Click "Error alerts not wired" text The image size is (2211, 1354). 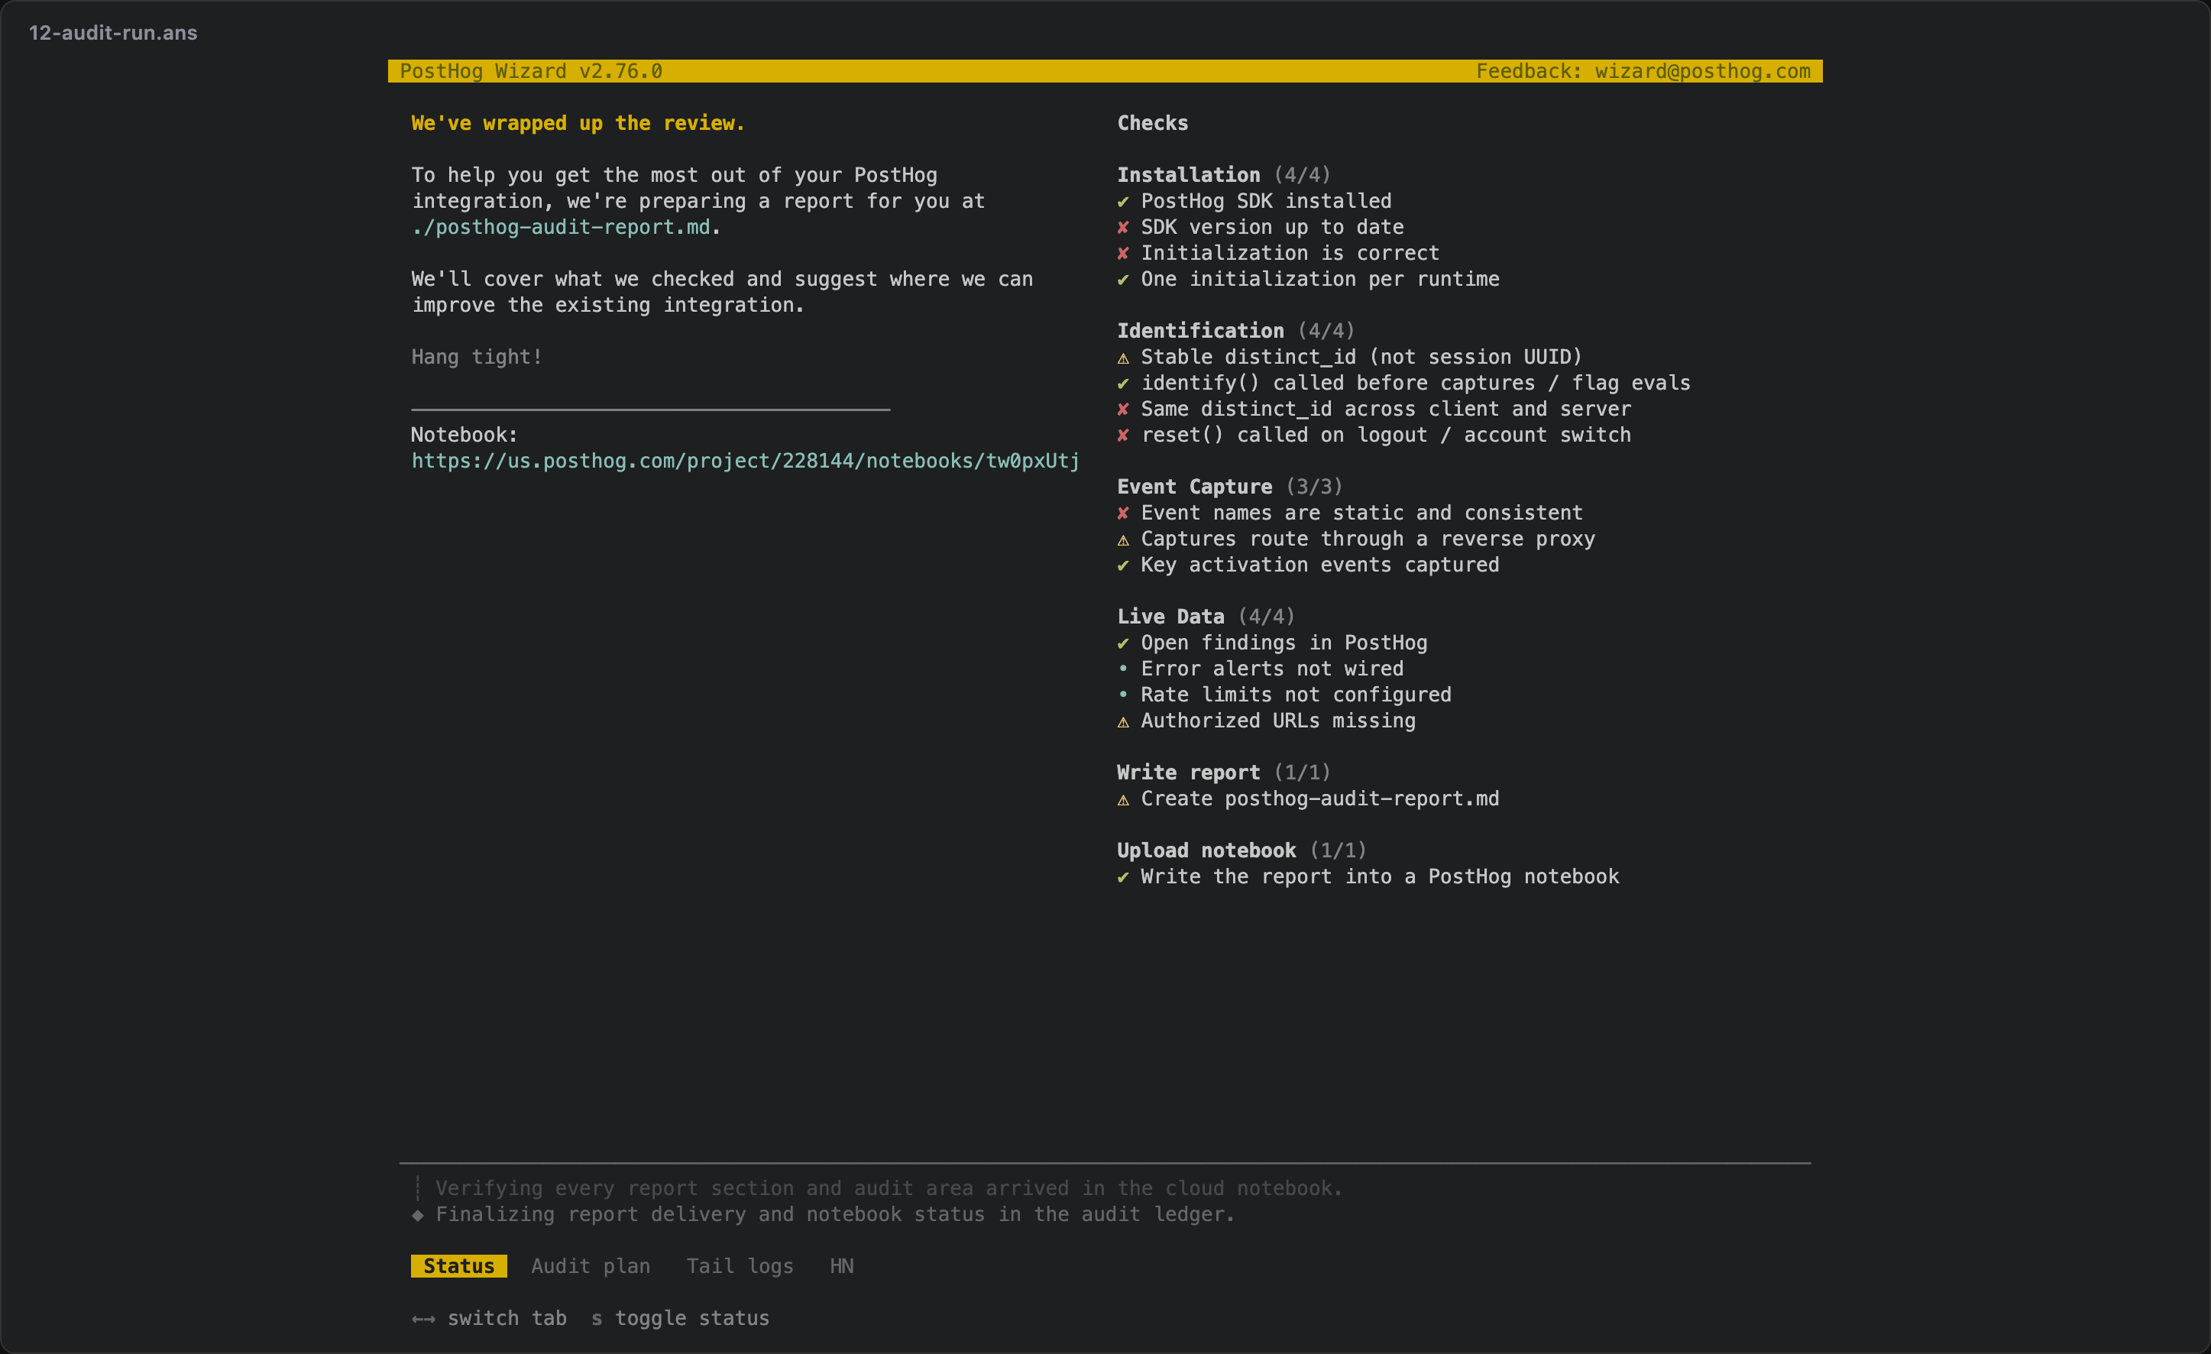click(1271, 669)
